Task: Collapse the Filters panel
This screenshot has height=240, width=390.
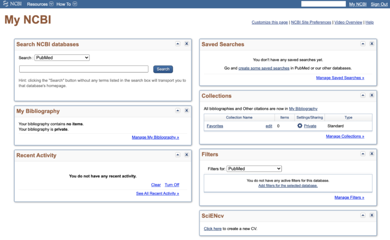Action: (x=363, y=154)
